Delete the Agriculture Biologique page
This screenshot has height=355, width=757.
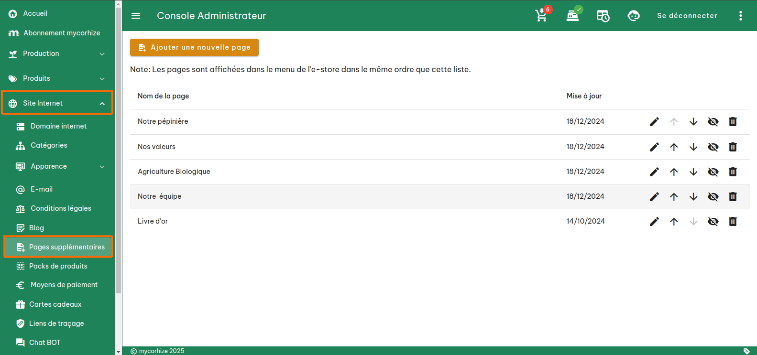(733, 172)
